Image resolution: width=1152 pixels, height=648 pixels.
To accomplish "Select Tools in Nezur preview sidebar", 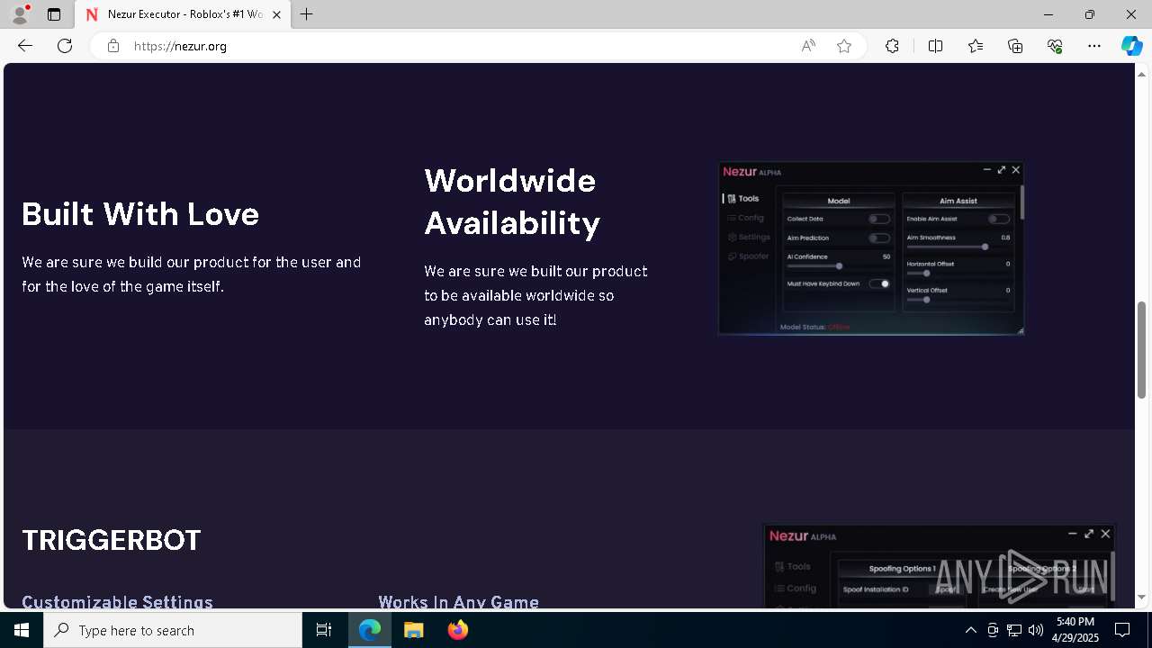I will coord(743,199).
